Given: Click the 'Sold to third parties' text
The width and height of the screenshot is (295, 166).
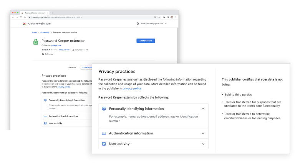Looking at the screenshot, I should point(238,95).
